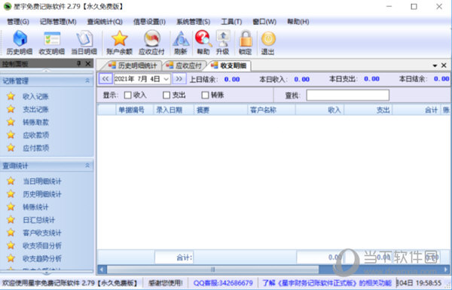Open 收入记账 in sidebar
This screenshot has width=452, height=290.
35,96
